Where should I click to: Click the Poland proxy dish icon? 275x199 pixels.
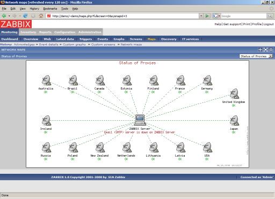[x=73, y=148]
